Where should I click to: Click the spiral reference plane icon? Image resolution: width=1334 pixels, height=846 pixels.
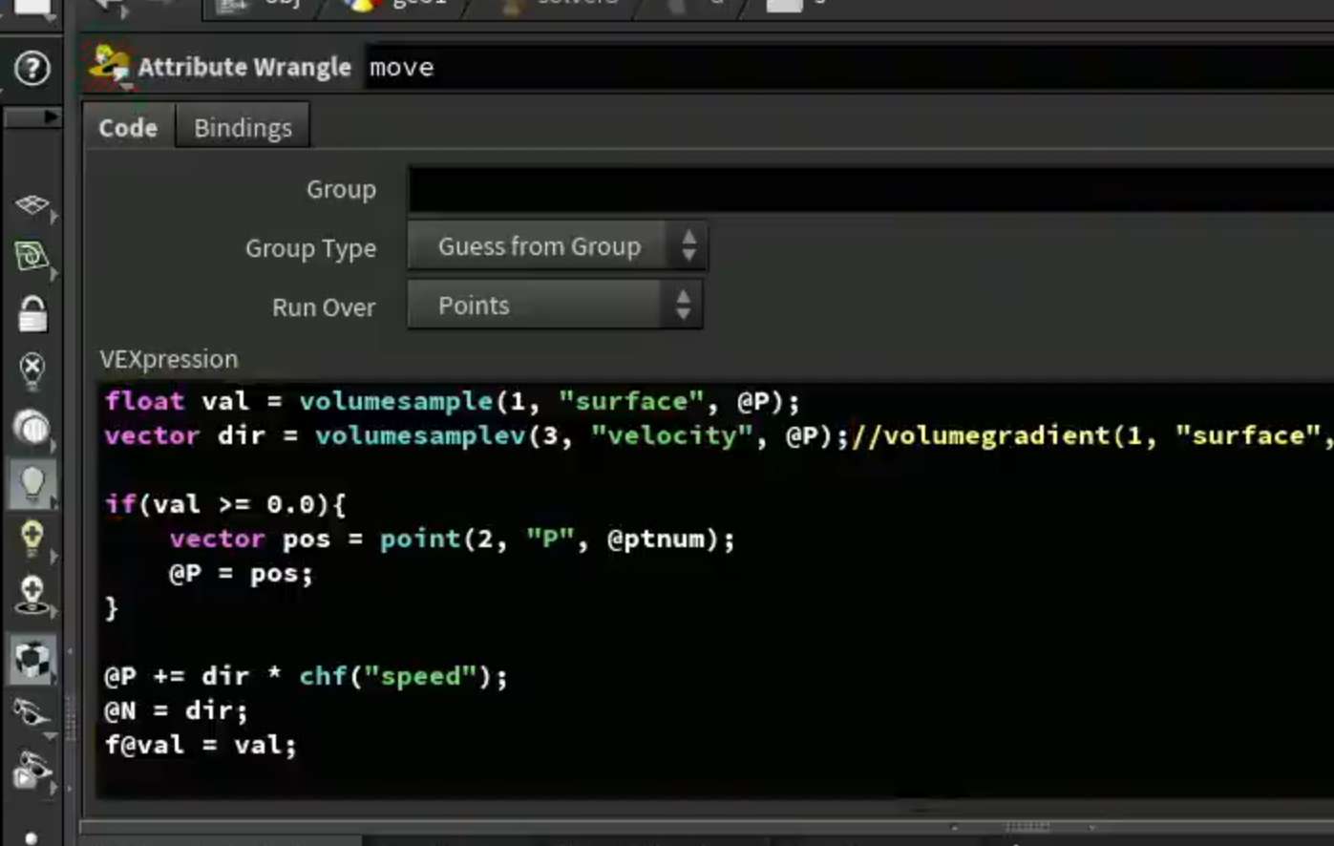[x=32, y=256]
